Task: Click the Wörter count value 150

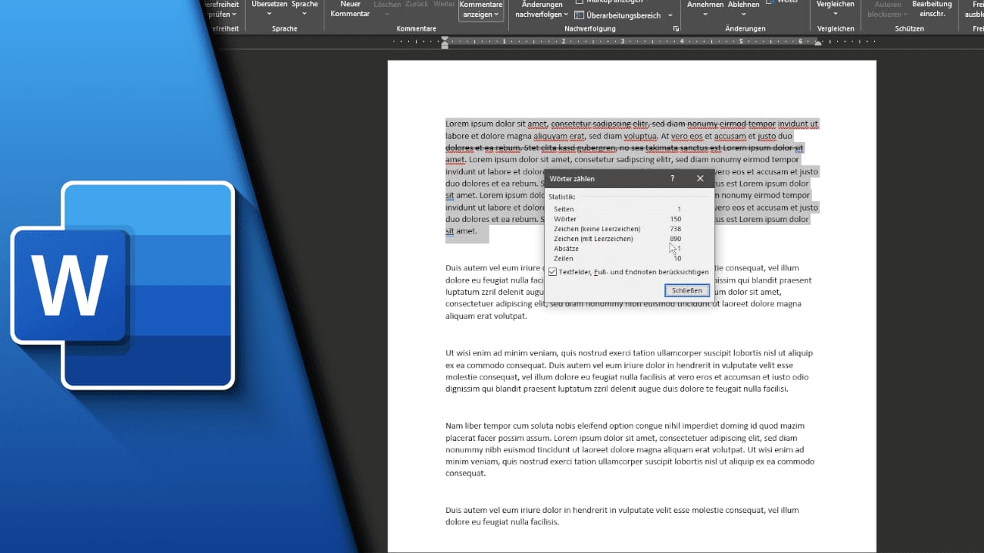Action: [x=675, y=219]
